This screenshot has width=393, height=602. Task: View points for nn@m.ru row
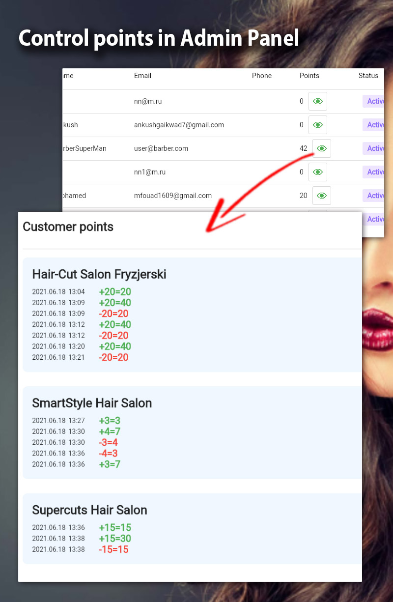[x=318, y=101]
